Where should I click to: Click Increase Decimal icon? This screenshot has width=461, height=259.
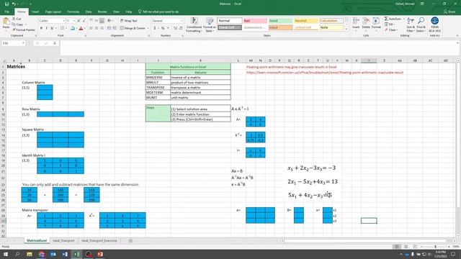coord(175,28)
